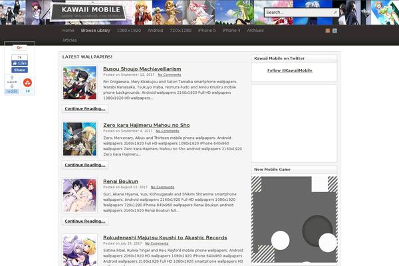Open the Android menu item

[155, 31]
